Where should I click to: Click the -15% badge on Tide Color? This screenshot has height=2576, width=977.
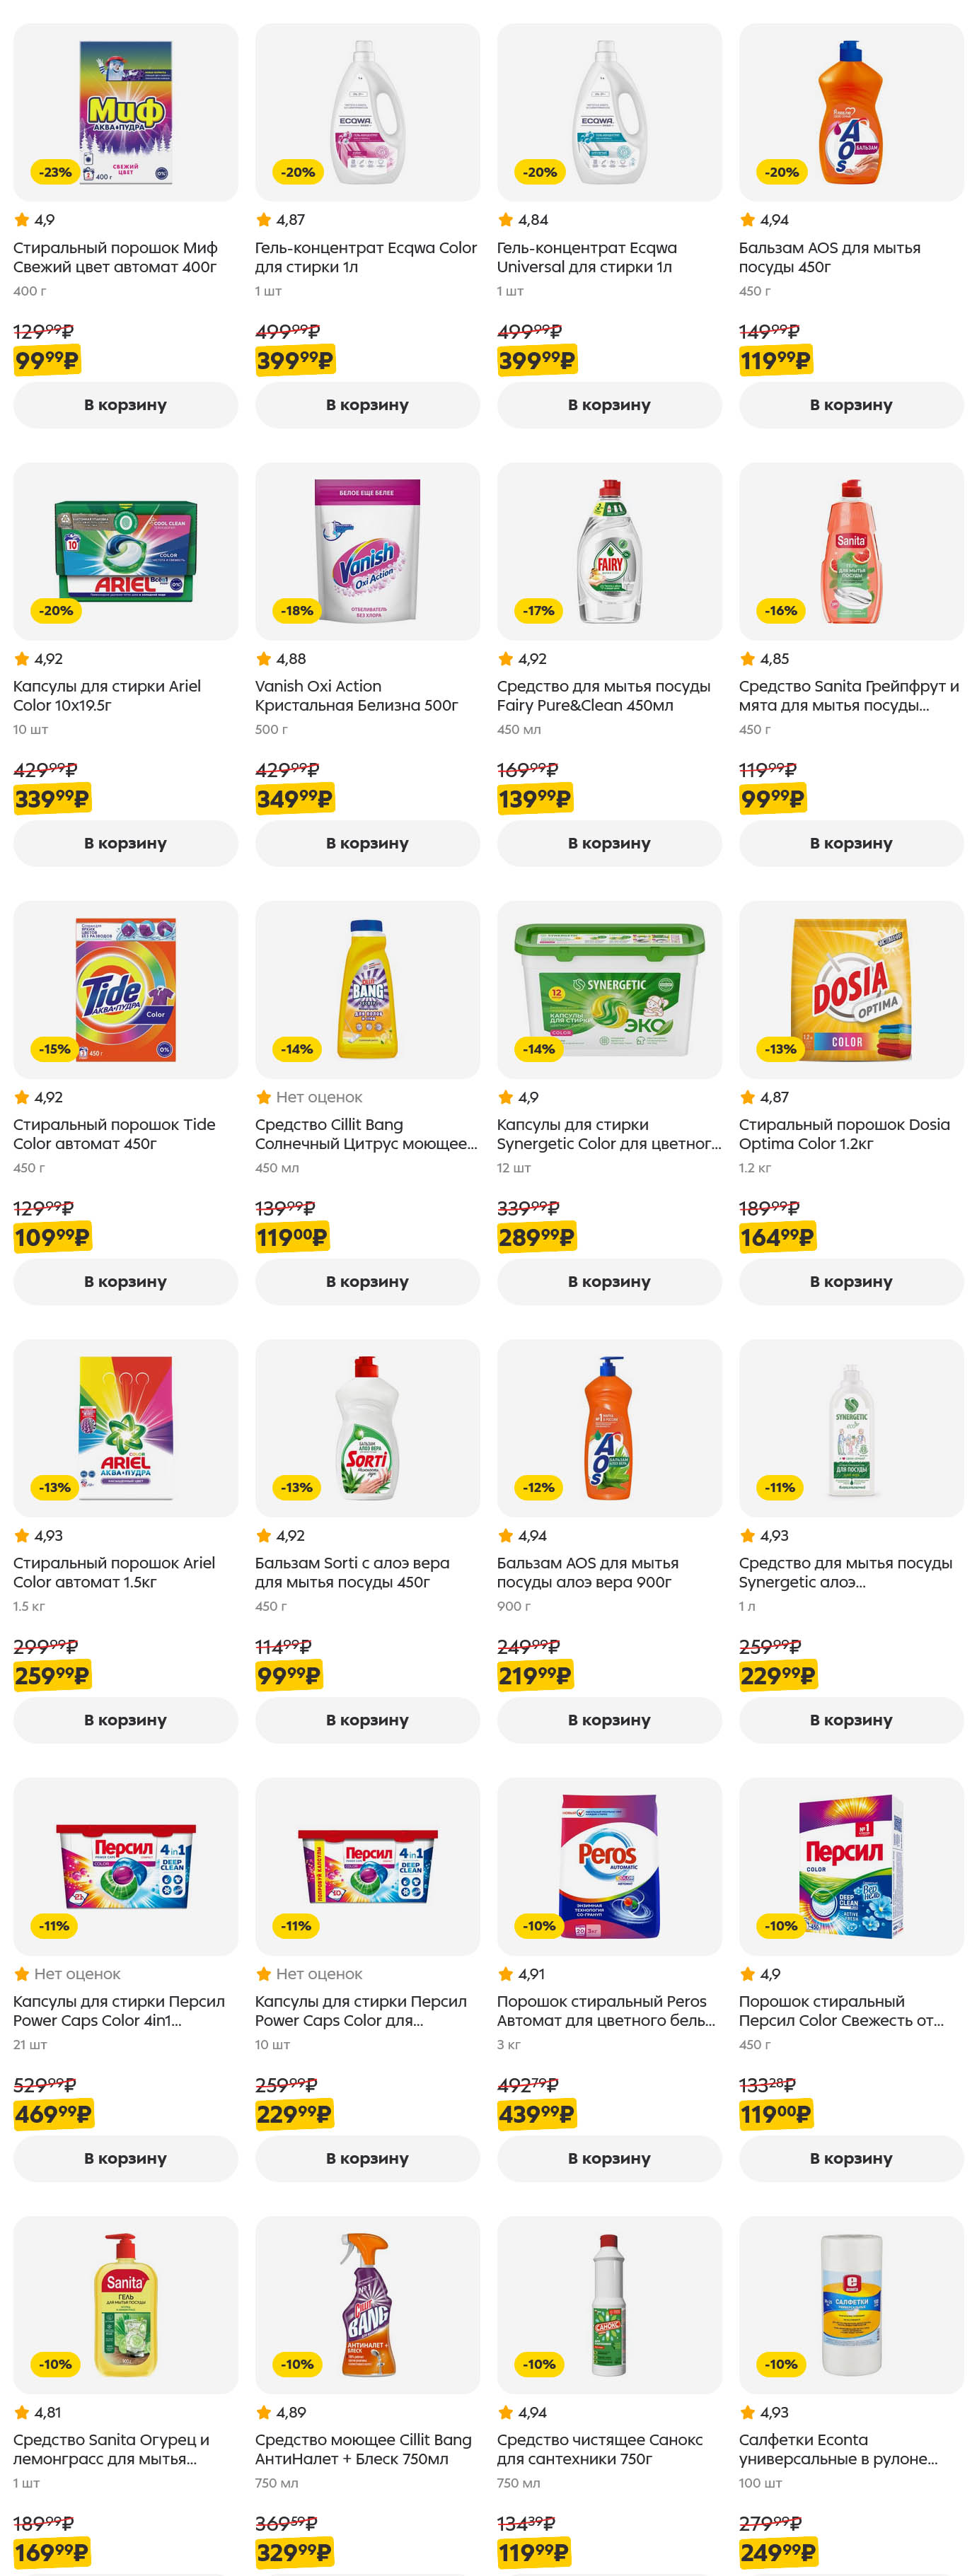[x=55, y=1049]
